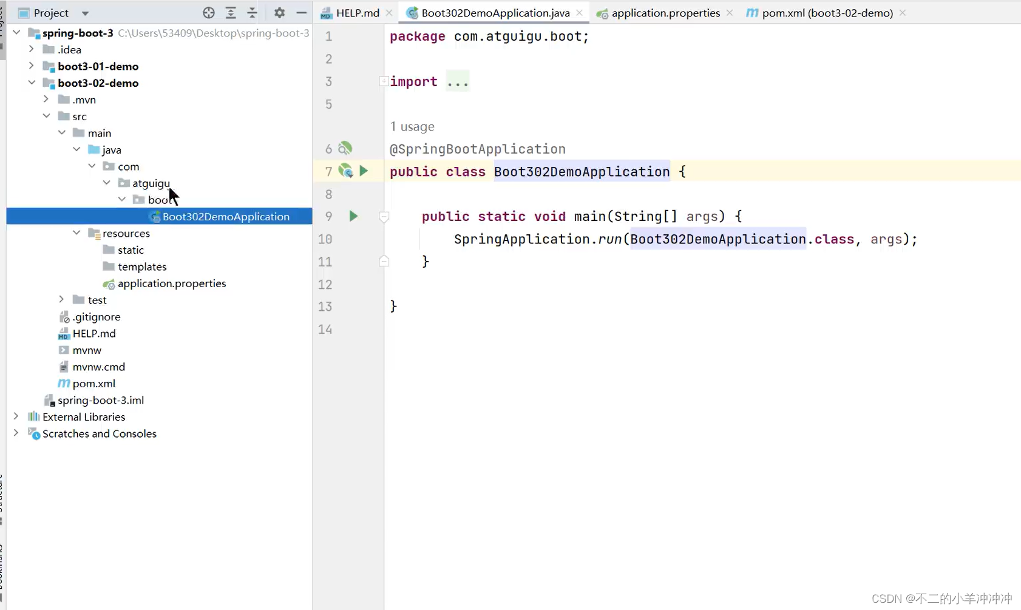
Task: Open the 1 usage link above the class
Action: tap(412, 126)
